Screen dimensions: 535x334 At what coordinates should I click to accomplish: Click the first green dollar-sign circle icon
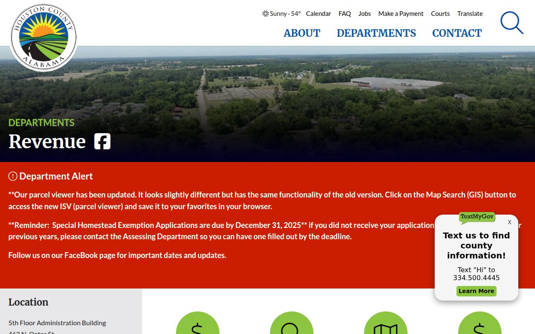point(198,323)
